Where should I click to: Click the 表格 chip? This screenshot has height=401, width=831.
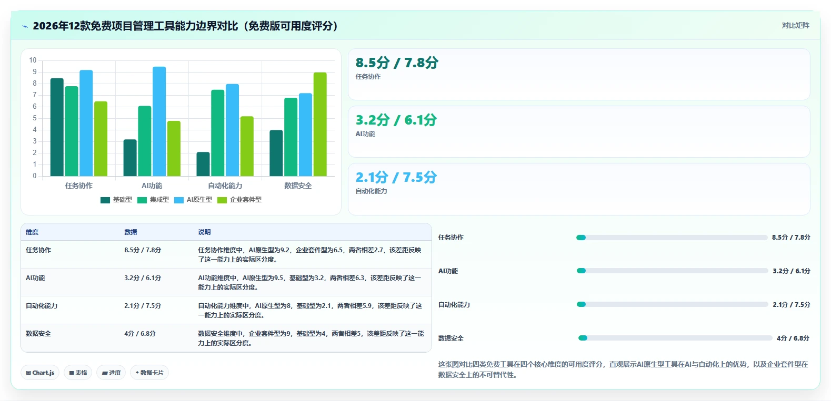pyautogui.click(x=78, y=373)
